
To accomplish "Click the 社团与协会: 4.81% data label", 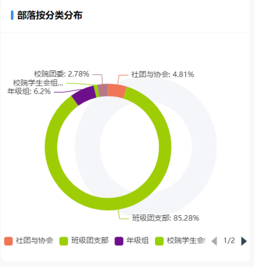I will 163,74.
